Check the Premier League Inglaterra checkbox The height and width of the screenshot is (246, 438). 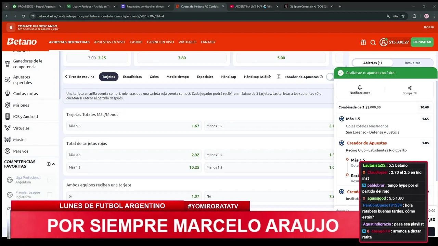(x=50, y=195)
